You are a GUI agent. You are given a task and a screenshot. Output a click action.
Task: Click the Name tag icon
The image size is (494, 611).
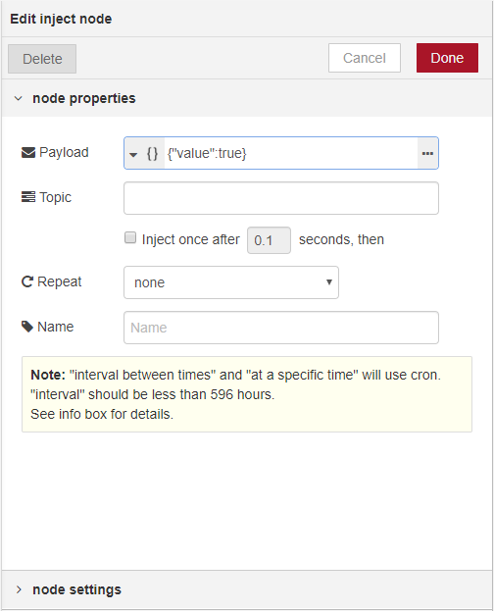coord(27,327)
